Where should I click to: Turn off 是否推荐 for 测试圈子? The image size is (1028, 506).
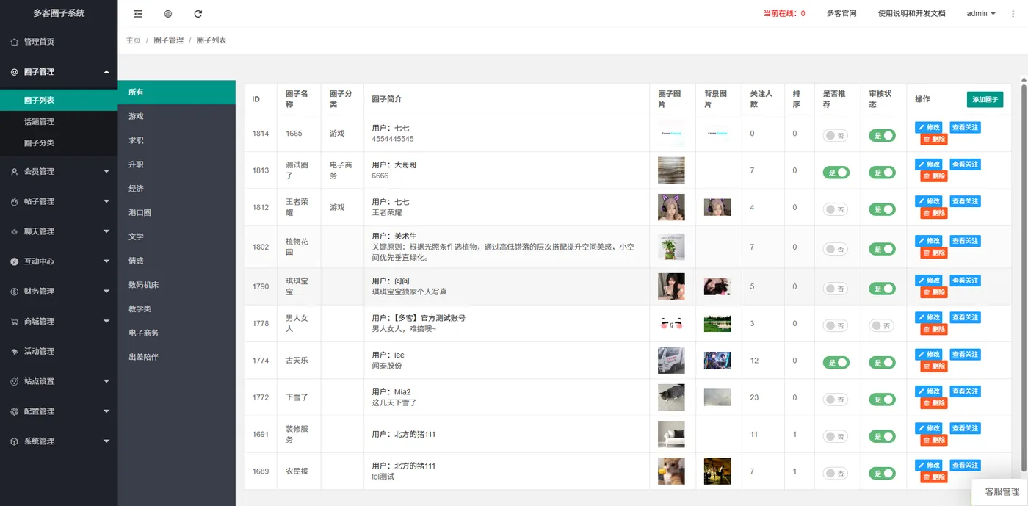tap(836, 172)
